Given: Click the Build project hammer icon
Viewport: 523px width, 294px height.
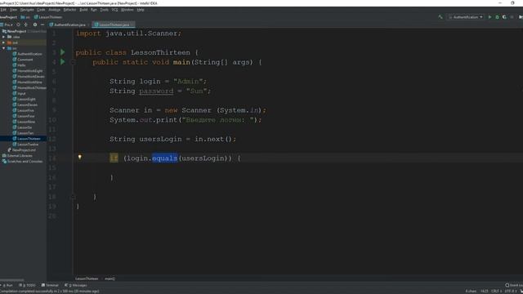Looking at the screenshot, I should pos(440,17).
